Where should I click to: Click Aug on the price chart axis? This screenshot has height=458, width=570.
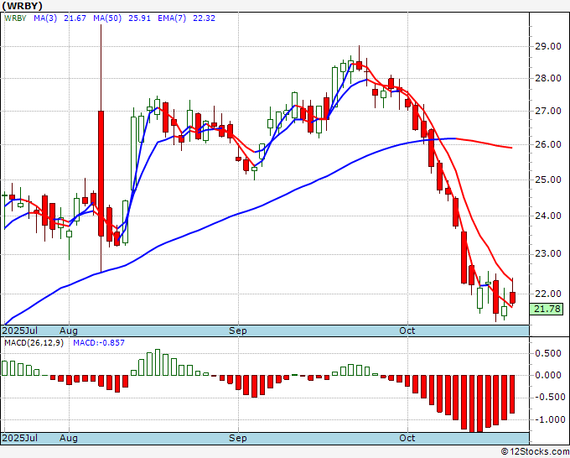tap(69, 330)
